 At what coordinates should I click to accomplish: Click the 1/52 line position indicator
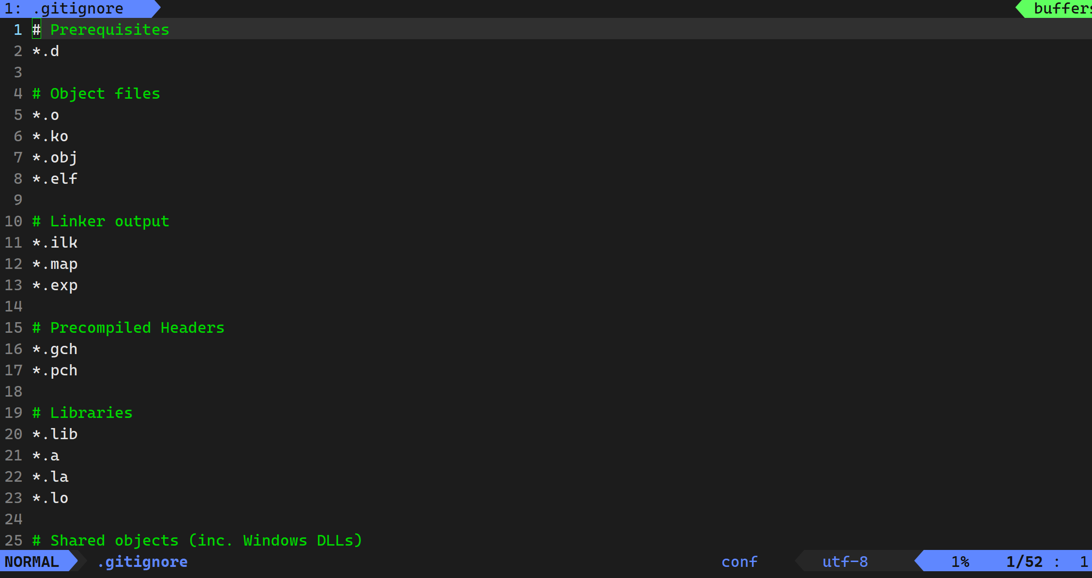(x=1024, y=562)
